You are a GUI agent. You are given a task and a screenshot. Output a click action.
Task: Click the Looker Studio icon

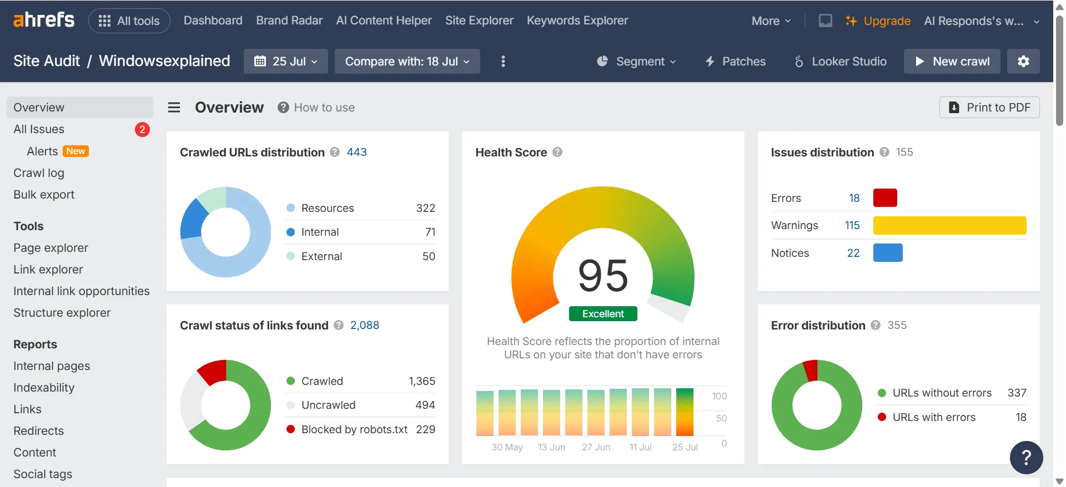799,62
